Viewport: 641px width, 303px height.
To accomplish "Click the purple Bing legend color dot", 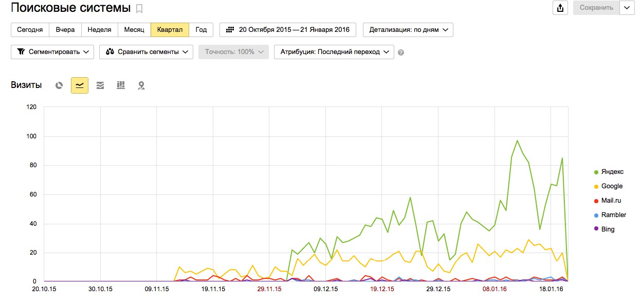I will pyautogui.click(x=596, y=229).
